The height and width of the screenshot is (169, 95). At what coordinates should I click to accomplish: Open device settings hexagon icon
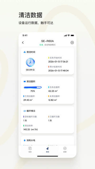point(72,43)
